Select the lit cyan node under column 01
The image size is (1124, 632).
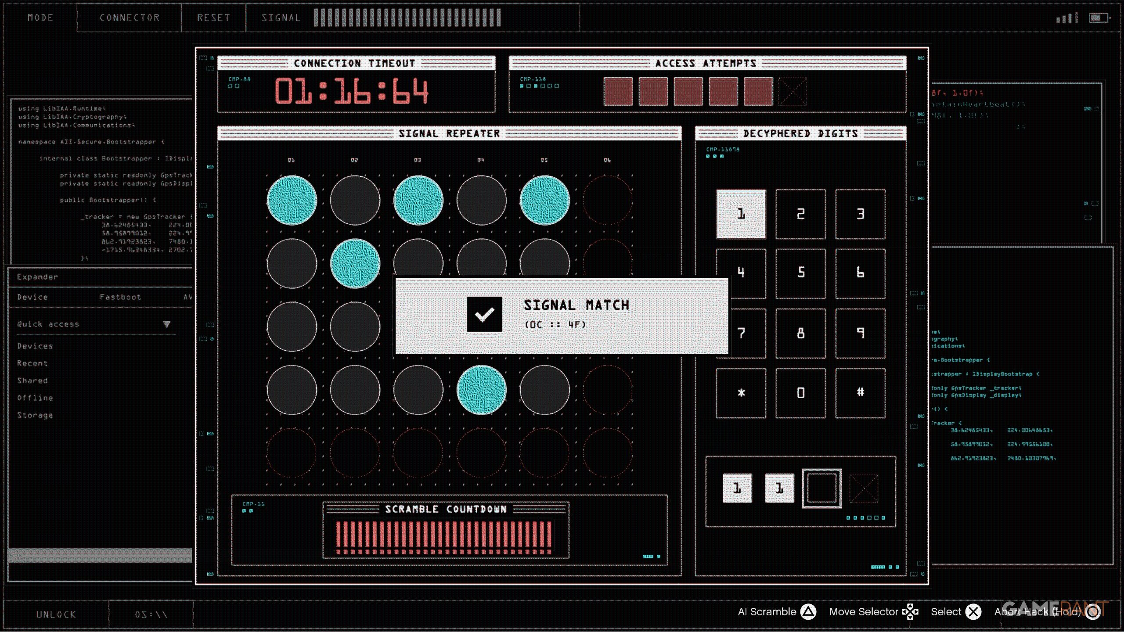tap(292, 200)
